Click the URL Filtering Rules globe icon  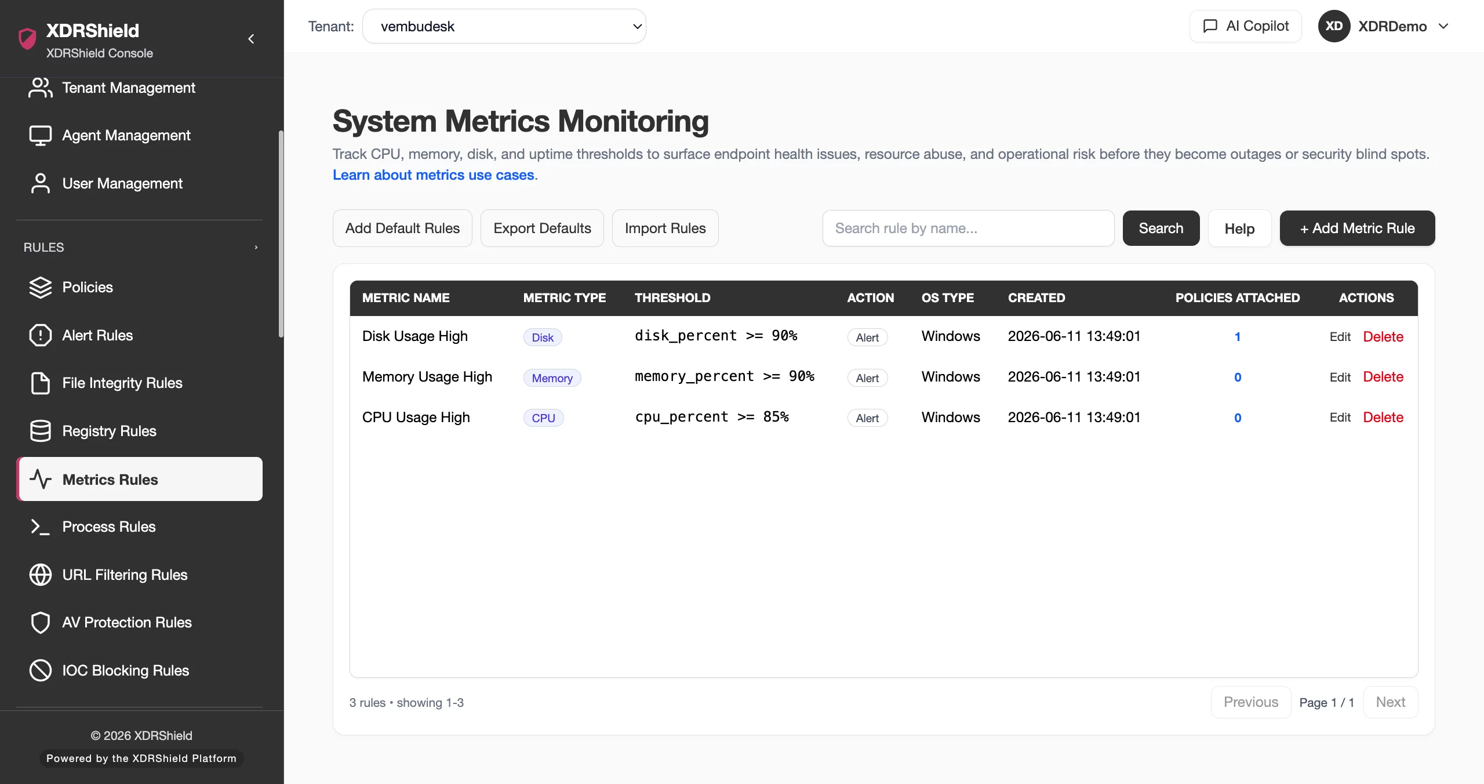40,575
